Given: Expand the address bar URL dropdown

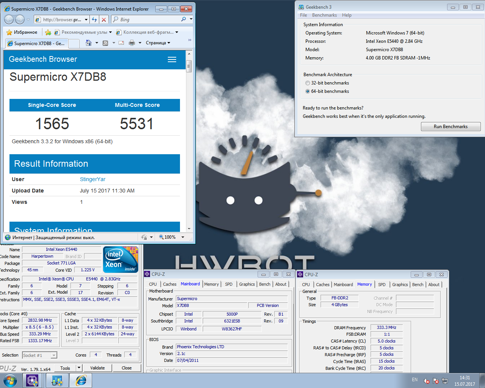Looking at the screenshot, I should 86,19.
